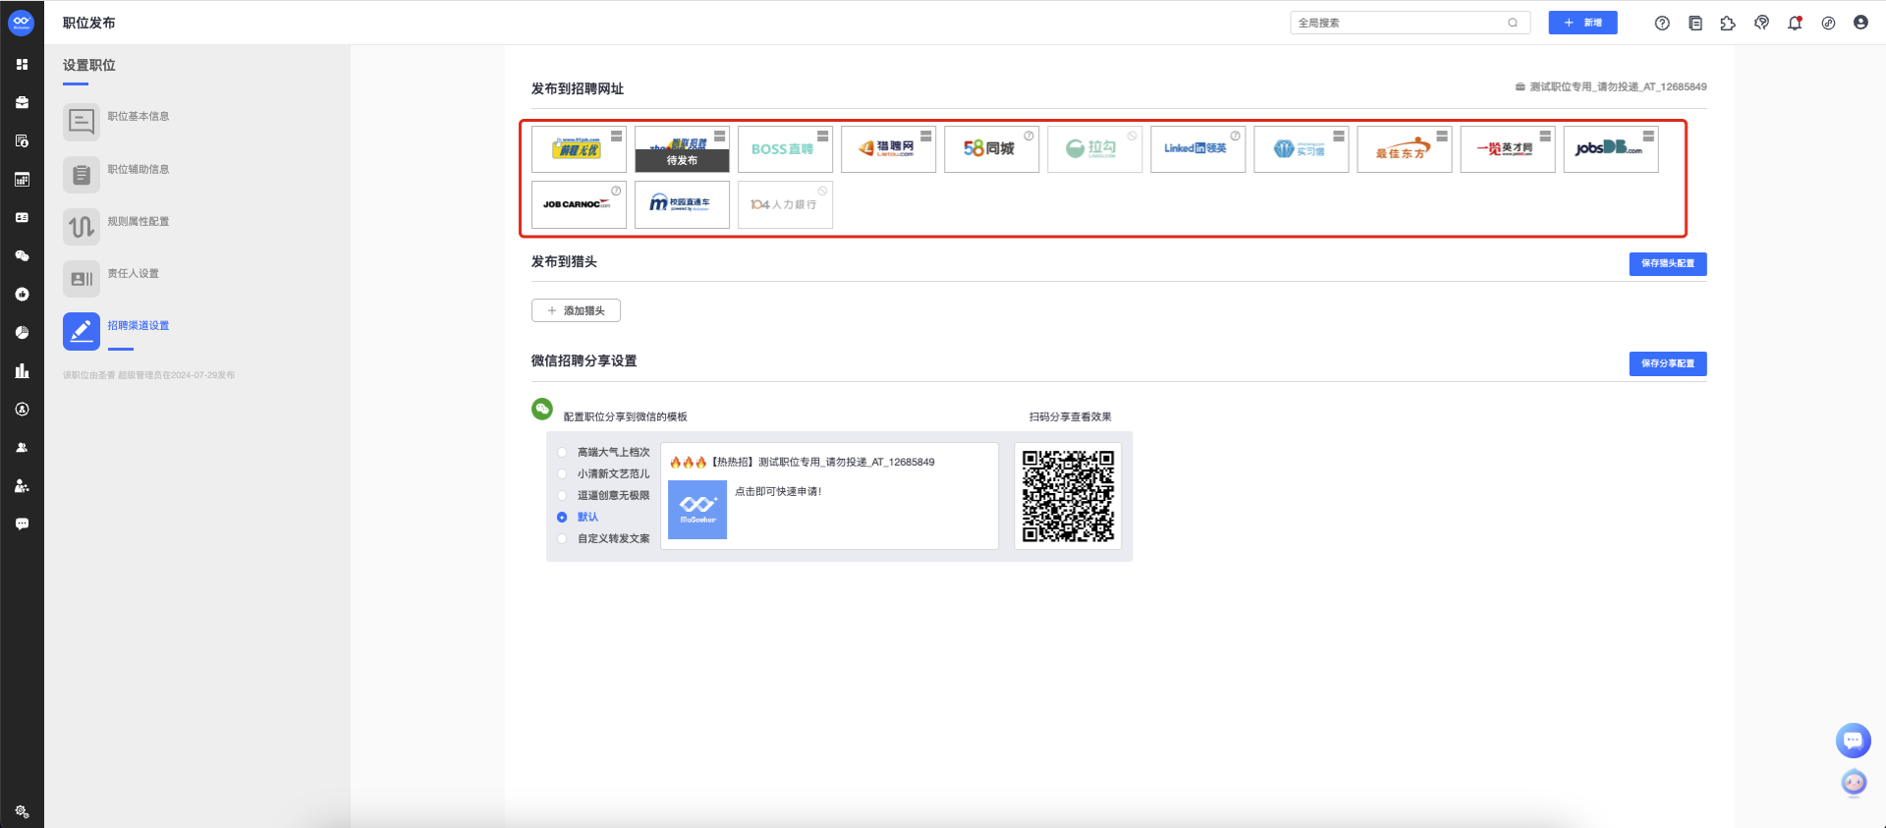Viewport: 1886px width, 828px height.
Task: Select the 自定义转发文案 radio option
Action: click(562, 538)
